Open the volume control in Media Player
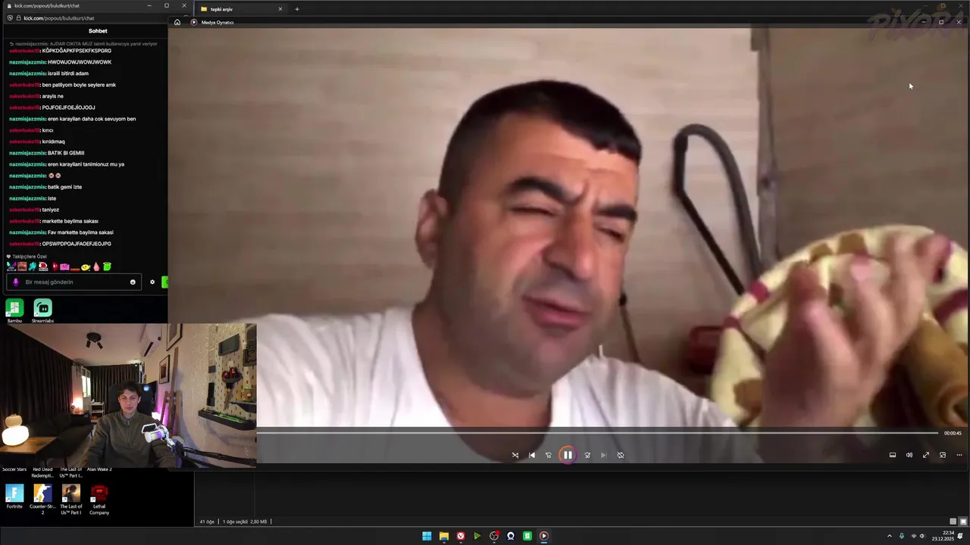 point(909,455)
